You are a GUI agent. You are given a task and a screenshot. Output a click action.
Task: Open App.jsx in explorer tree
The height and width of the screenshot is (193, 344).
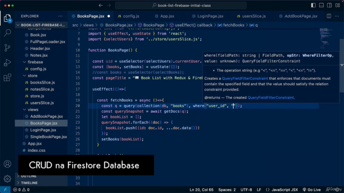point(34,144)
